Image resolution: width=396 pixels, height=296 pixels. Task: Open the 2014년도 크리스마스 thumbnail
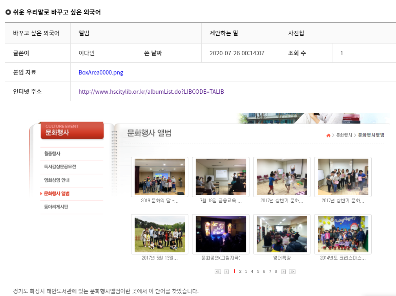(343, 234)
